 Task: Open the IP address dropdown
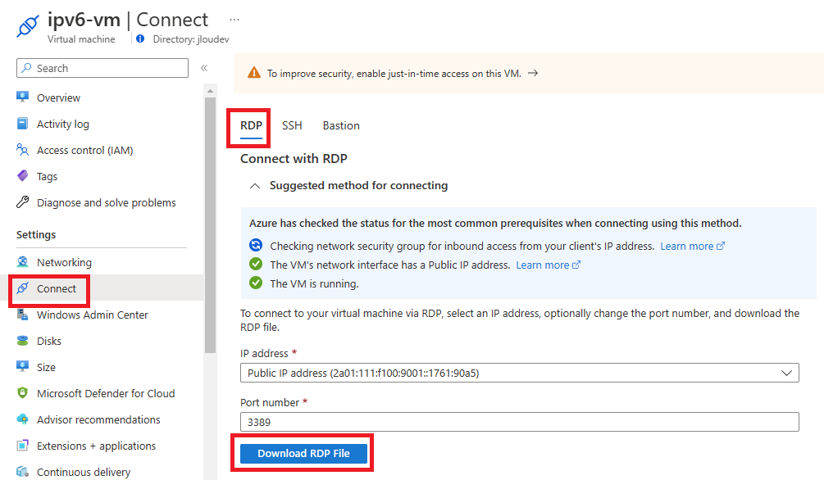tap(520, 373)
